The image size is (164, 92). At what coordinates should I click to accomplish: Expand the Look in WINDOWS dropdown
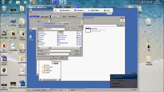coord(66,29)
